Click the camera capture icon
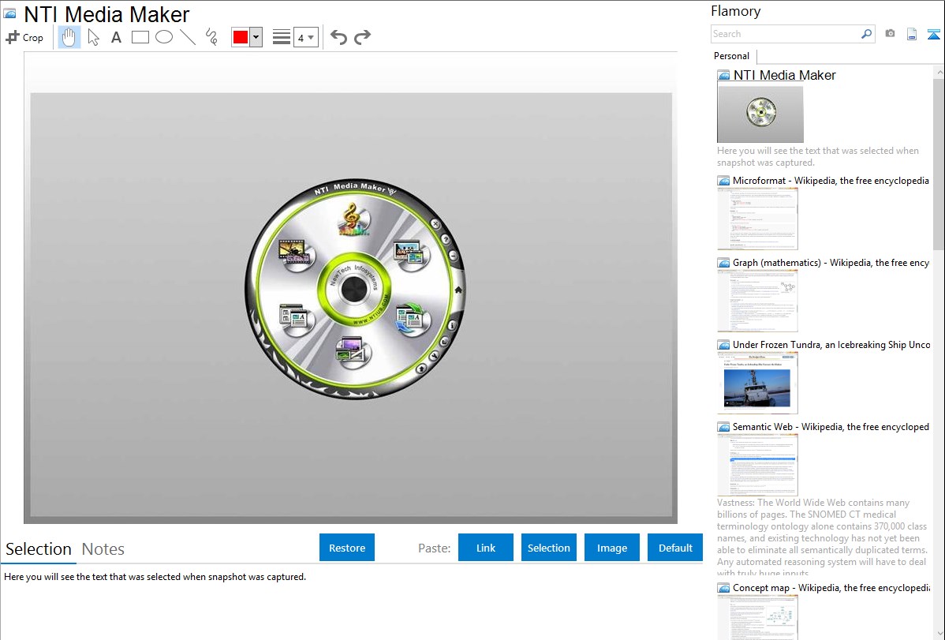Image resolution: width=945 pixels, height=640 pixels. (x=890, y=34)
